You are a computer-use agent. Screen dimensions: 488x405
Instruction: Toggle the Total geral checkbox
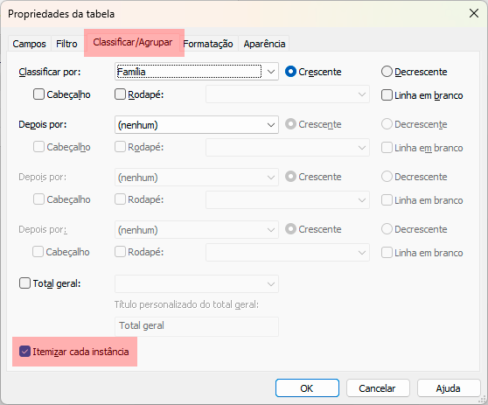click(x=50, y=283)
